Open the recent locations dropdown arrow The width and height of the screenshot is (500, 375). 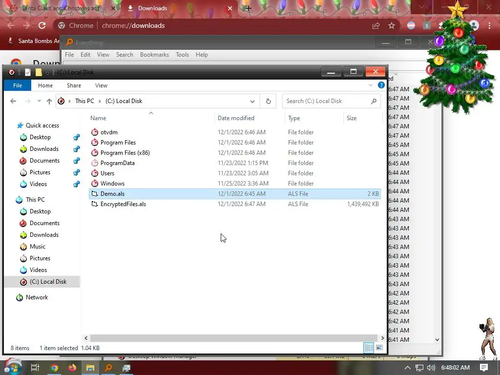(39, 101)
